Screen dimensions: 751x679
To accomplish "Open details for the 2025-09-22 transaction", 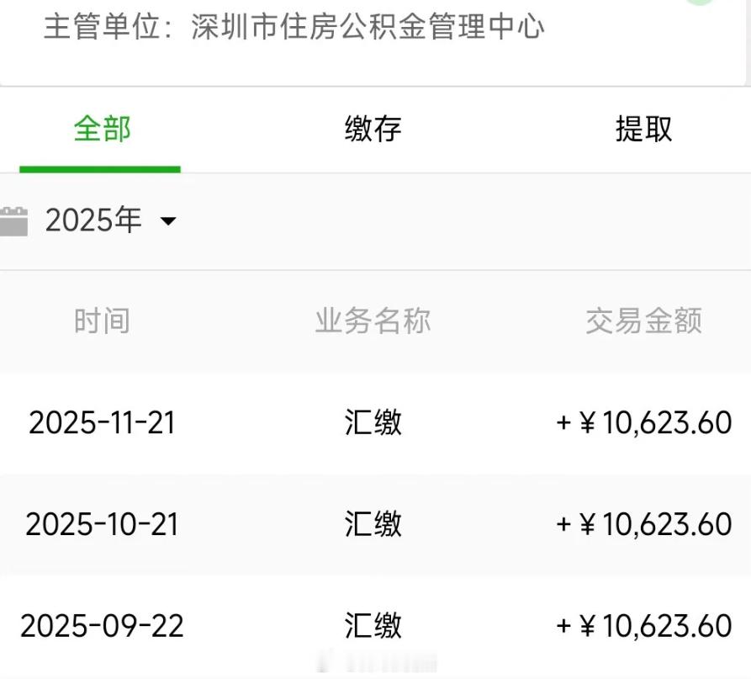I will point(375,625).
